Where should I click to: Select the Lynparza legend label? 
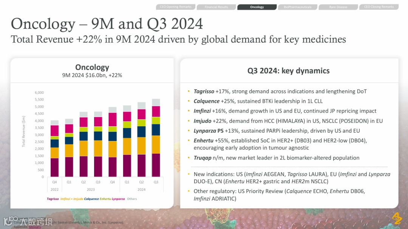[118, 199]
